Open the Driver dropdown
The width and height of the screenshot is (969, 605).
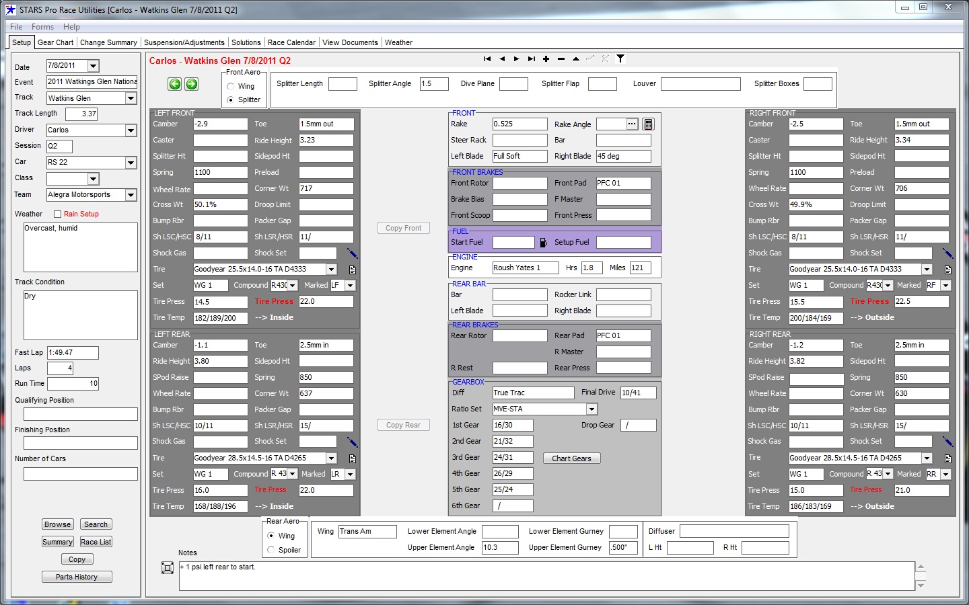131,130
